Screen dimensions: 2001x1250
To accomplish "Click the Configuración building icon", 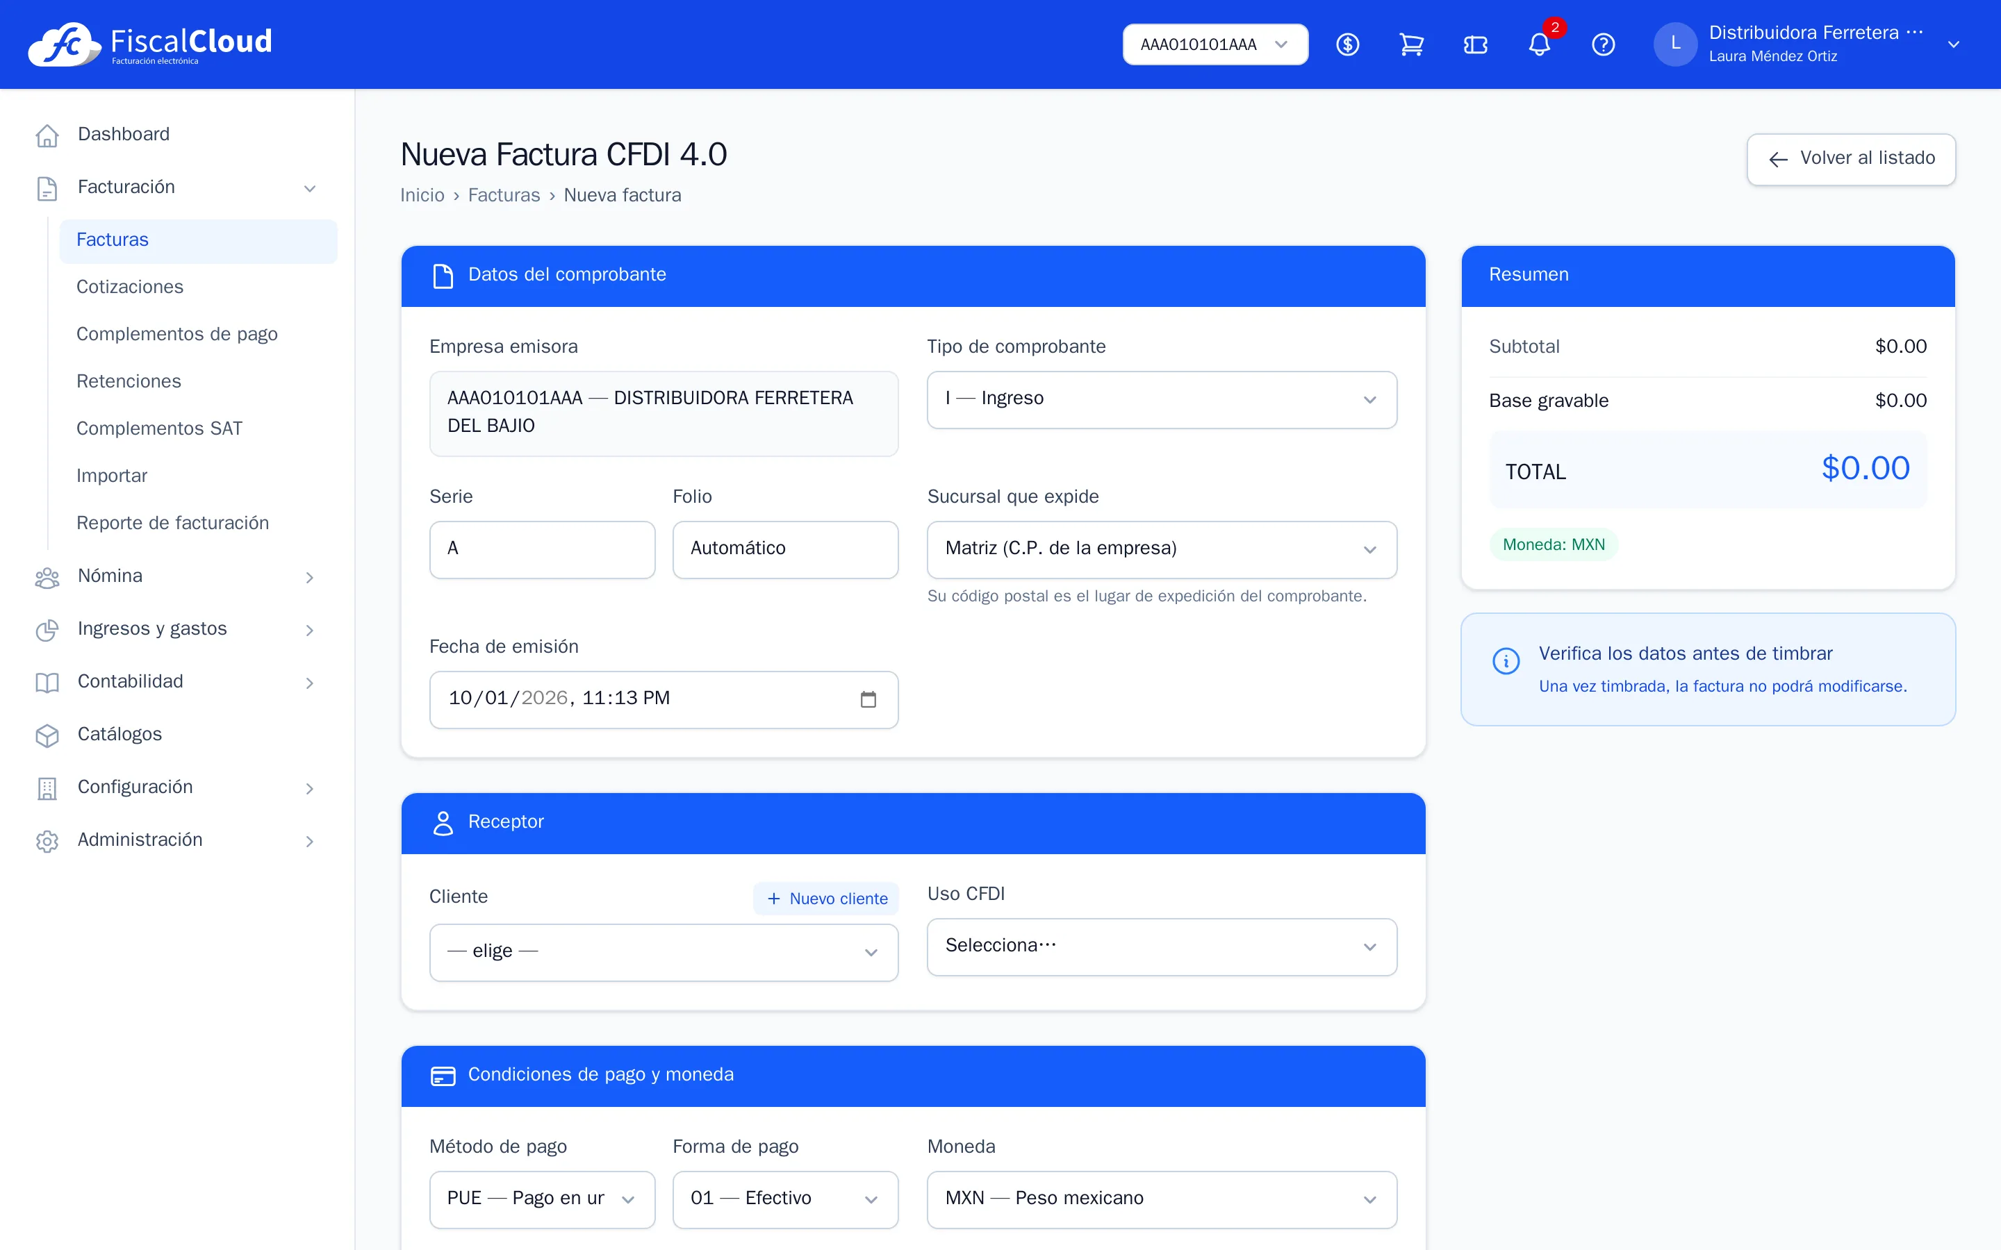I will coord(47,788).
